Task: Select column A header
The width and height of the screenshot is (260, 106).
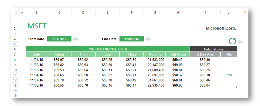Action: coord(22,13)
